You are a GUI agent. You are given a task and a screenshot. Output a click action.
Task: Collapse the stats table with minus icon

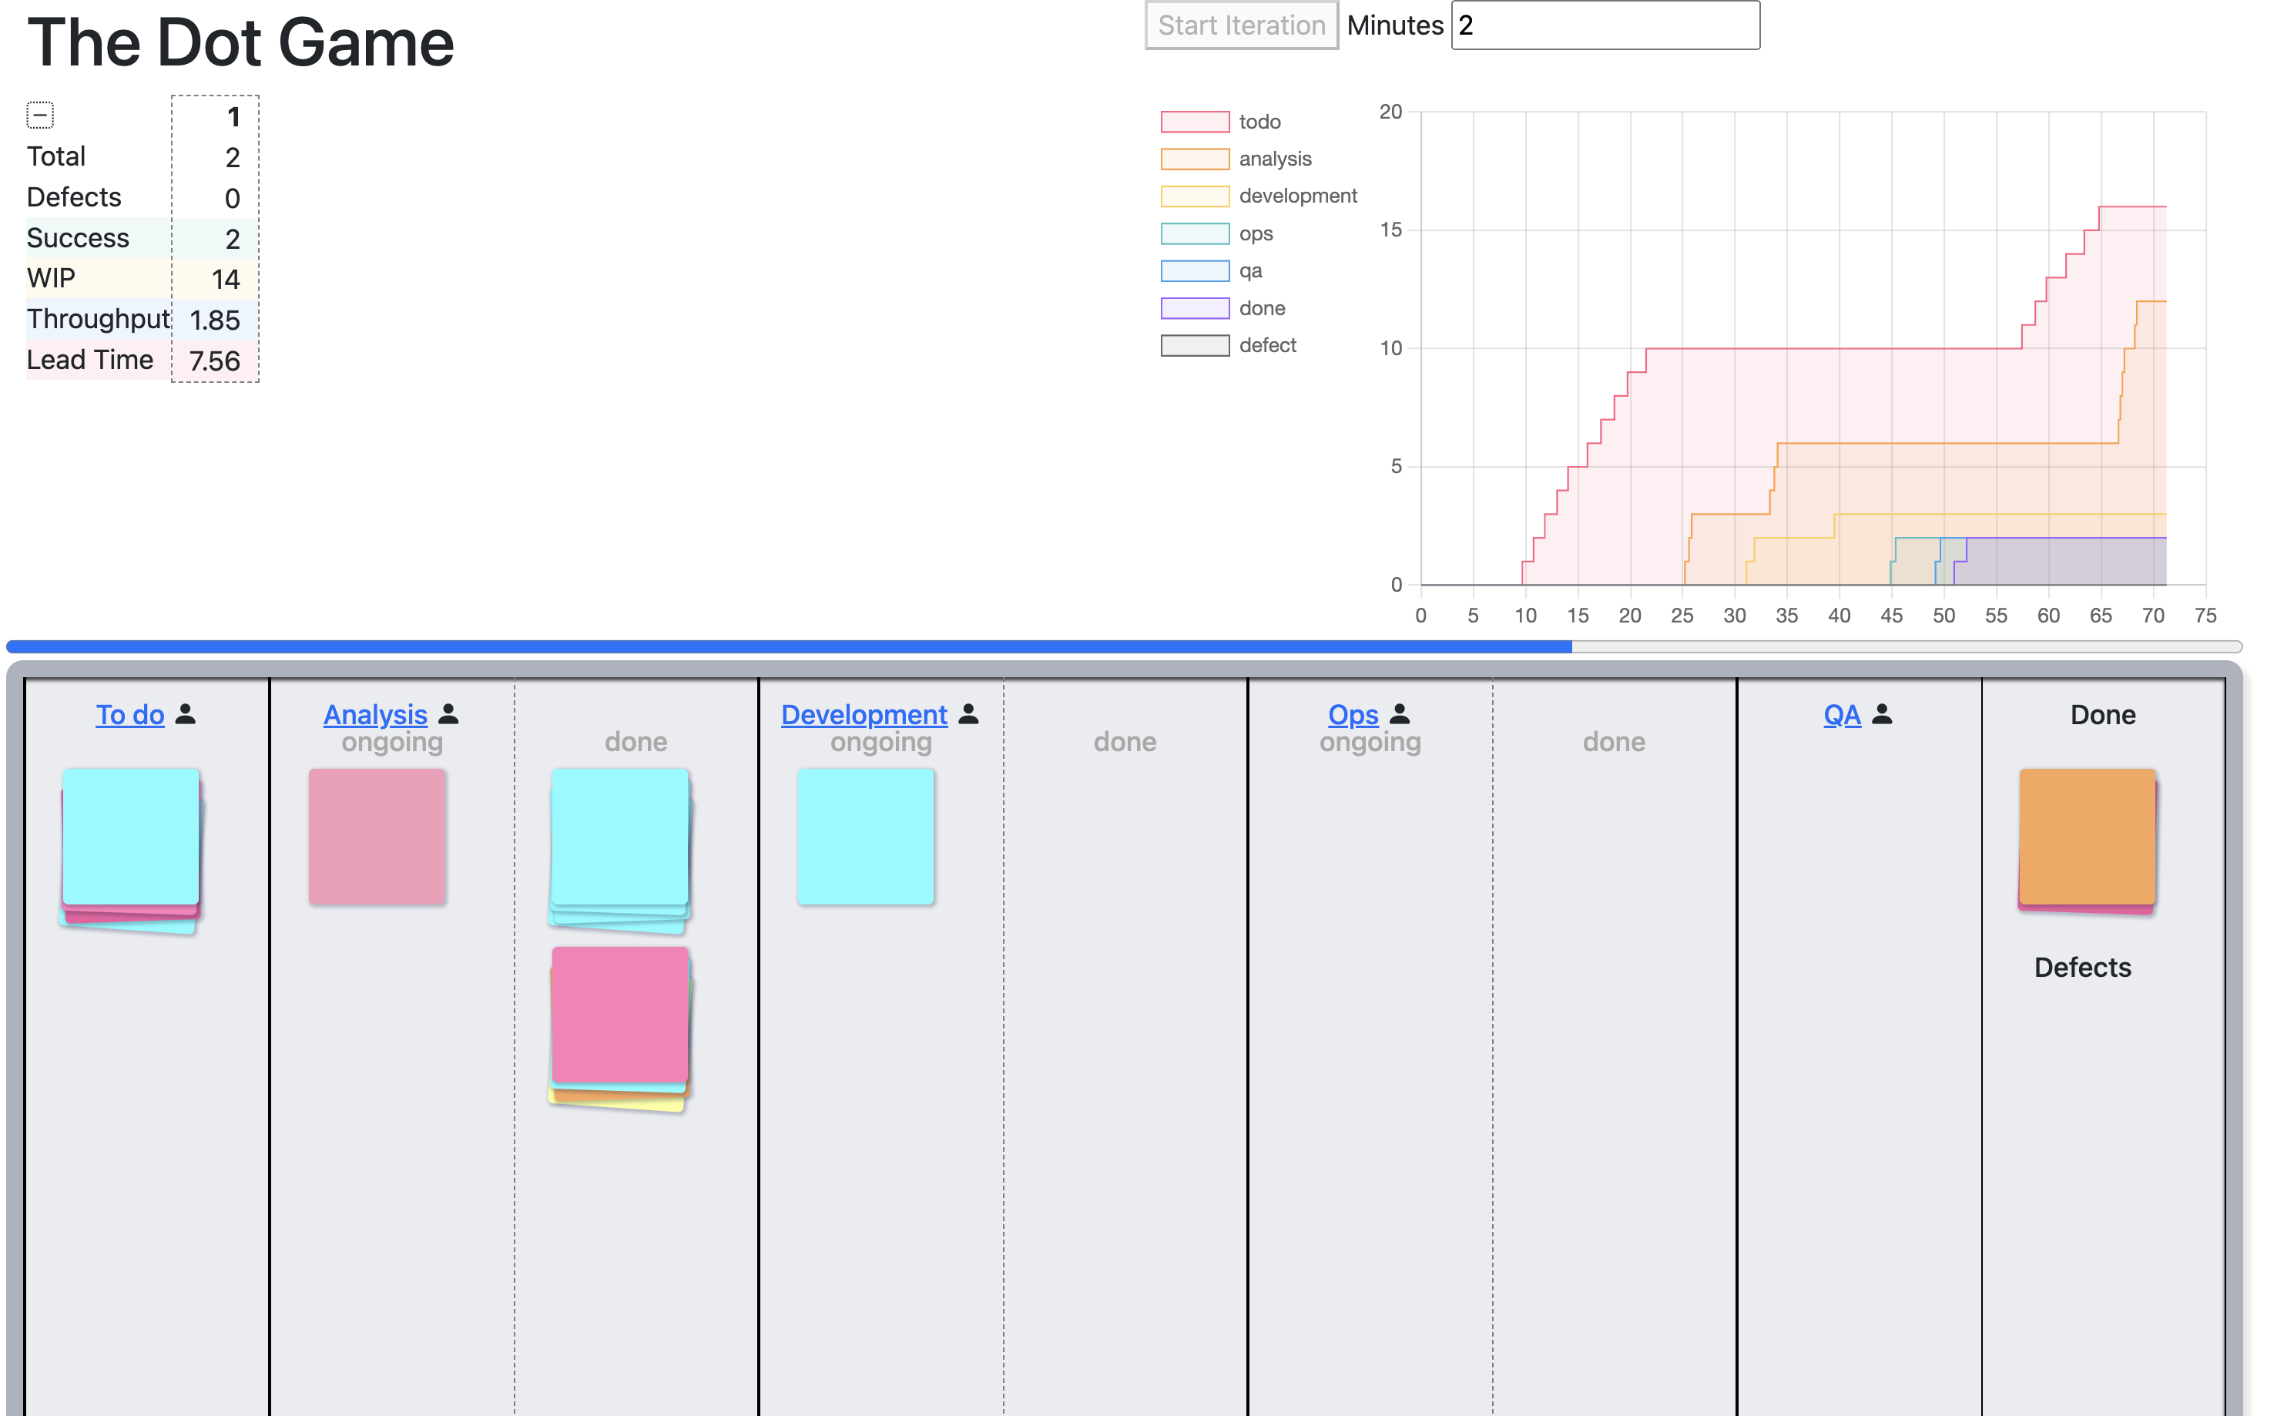pyautogui.click(x=40, y=116)
